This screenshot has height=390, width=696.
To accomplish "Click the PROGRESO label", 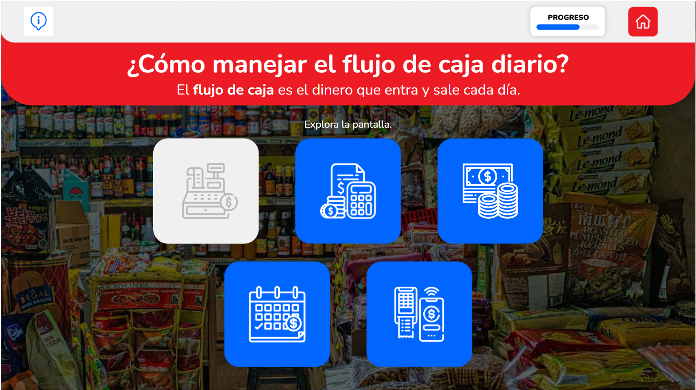I will pyautogui.click(x=568, y=17).
